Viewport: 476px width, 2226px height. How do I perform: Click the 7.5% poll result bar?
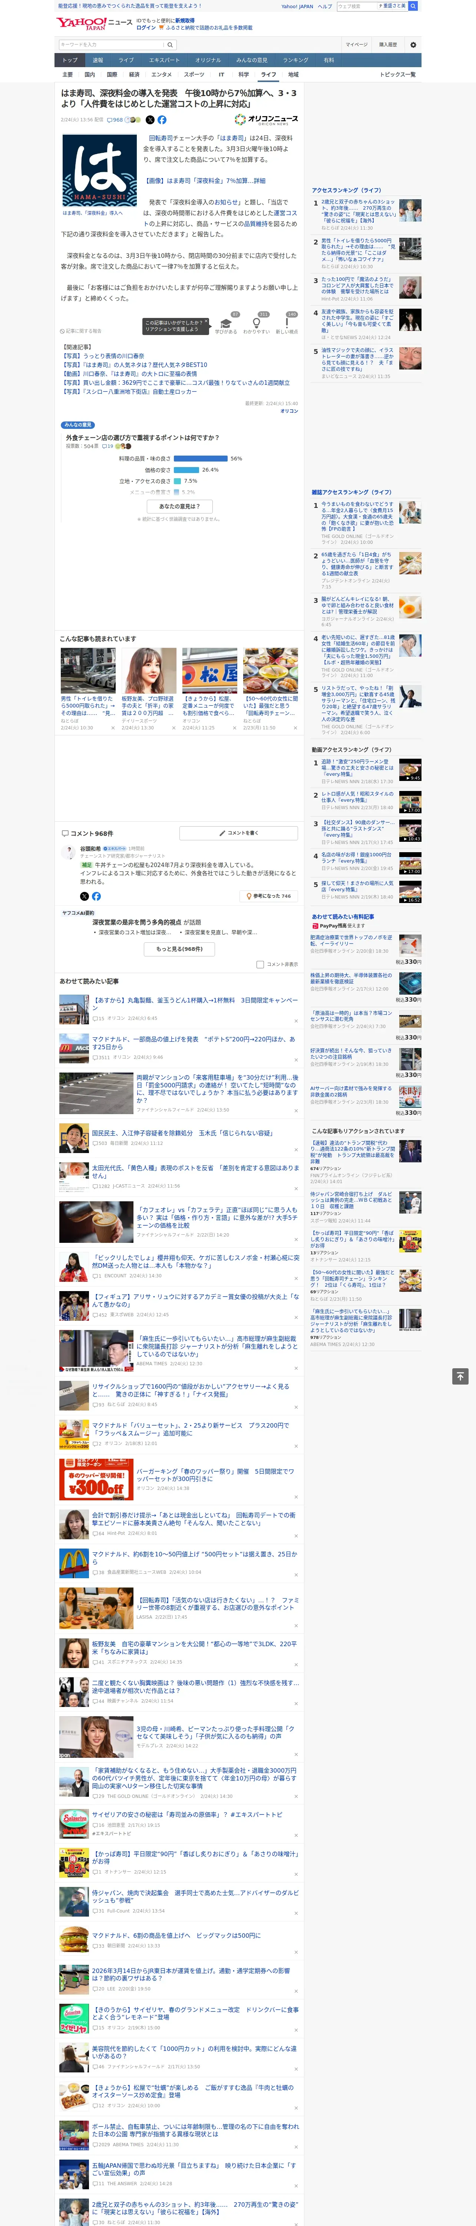point(177,480)
